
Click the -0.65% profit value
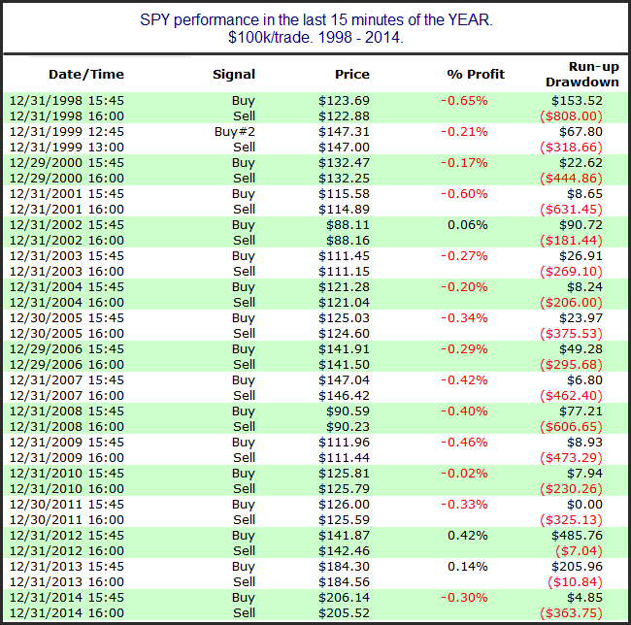[464, 101]
